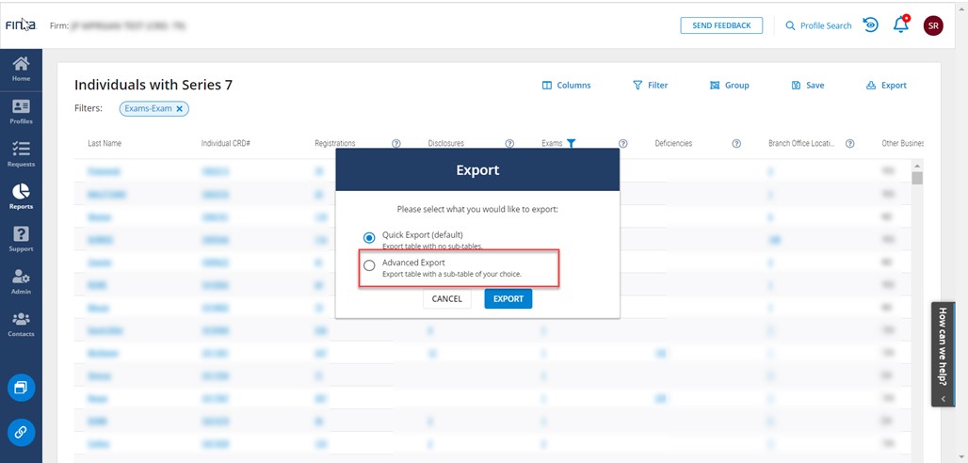Open Profiles from the sidebar

click(x=21, y=112)
